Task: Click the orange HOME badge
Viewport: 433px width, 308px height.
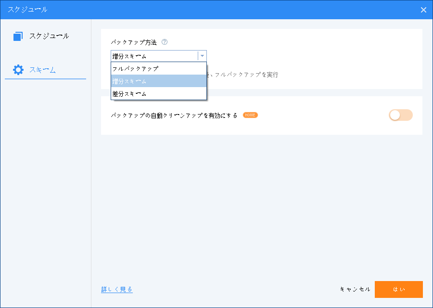Action: (250, 115)
